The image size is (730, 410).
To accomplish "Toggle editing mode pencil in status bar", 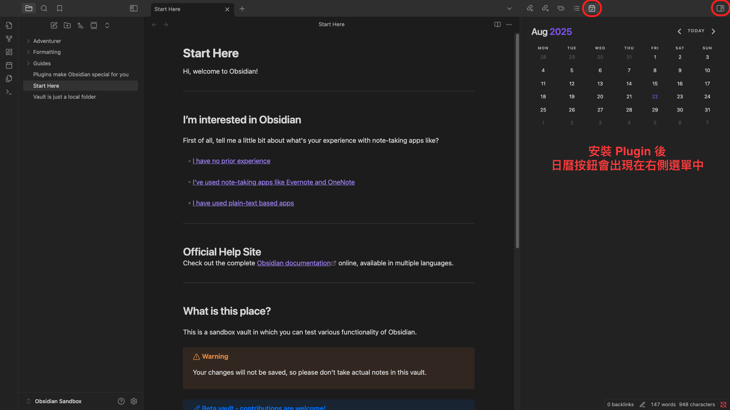I will 643,405.
